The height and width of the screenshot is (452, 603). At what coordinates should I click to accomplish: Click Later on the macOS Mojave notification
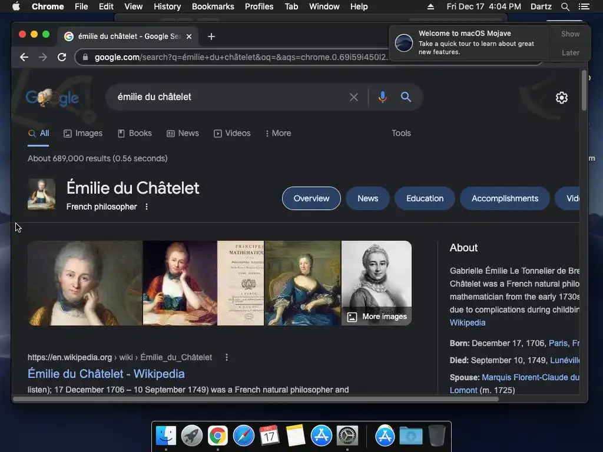(x=570, y=52)
